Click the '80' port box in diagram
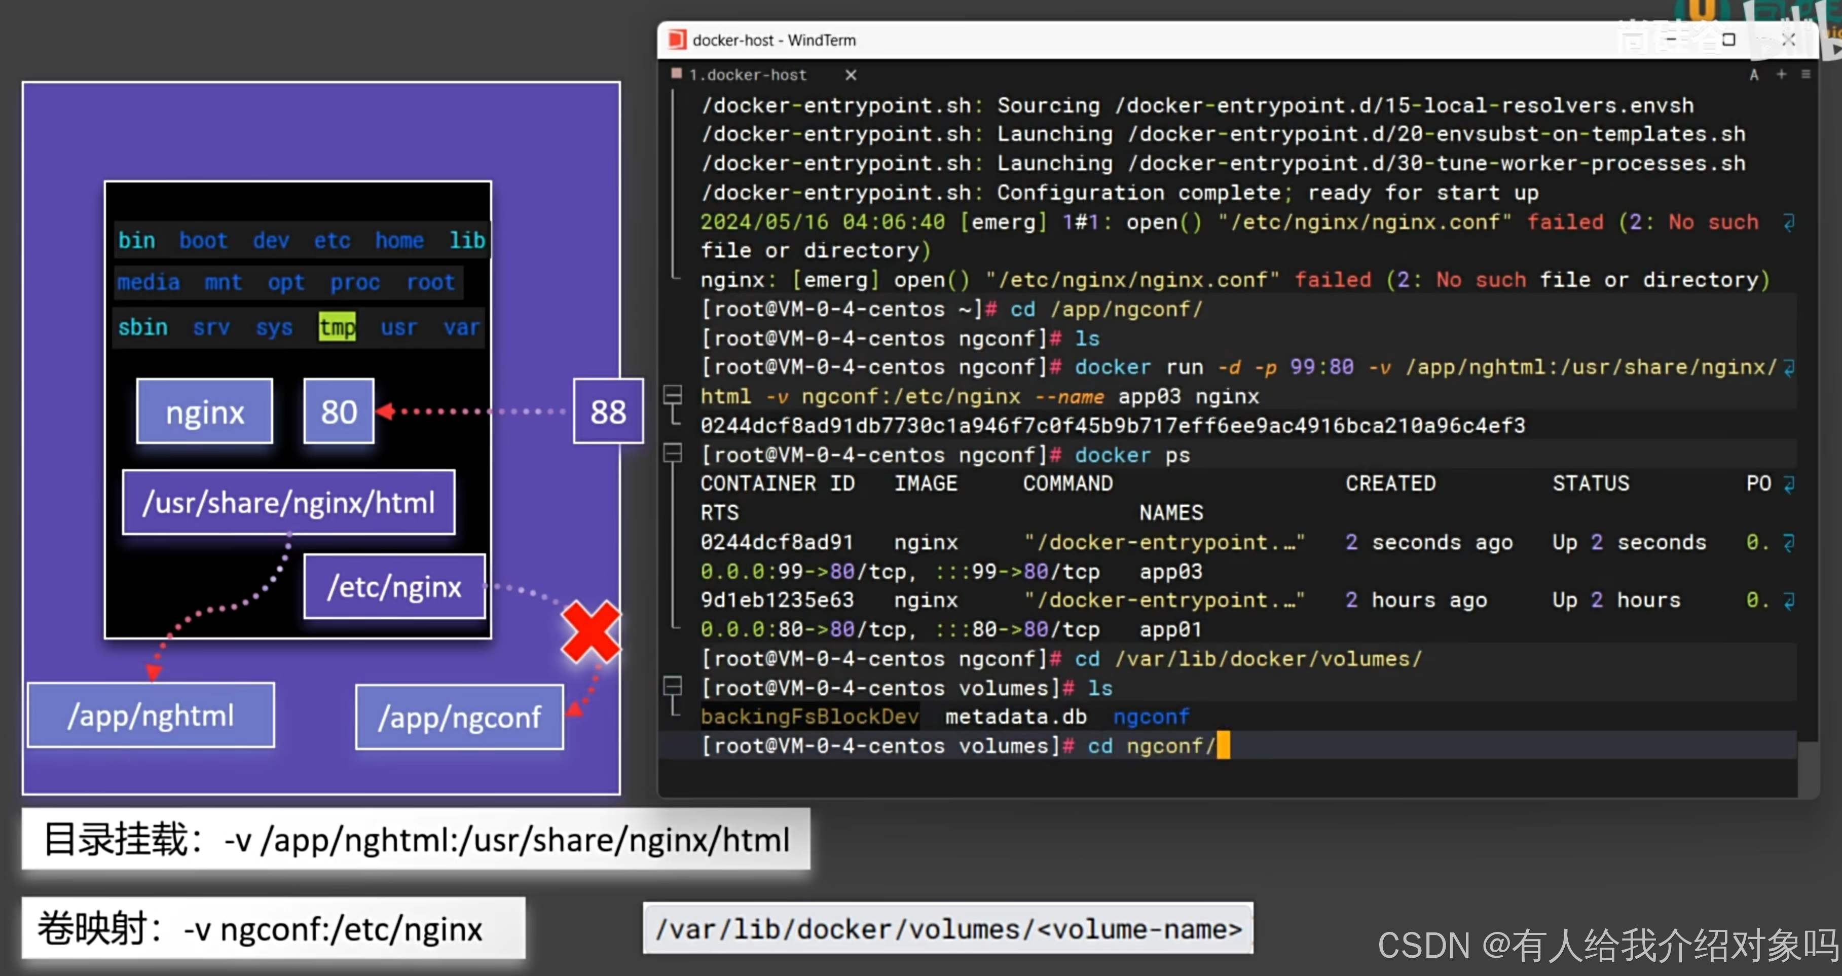The height and width of the screenshot is (976, 1842). pos(339,412)
